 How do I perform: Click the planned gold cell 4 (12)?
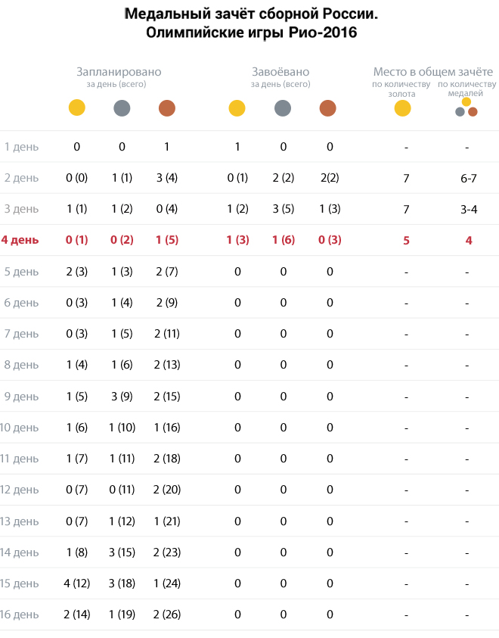(77, 584)
